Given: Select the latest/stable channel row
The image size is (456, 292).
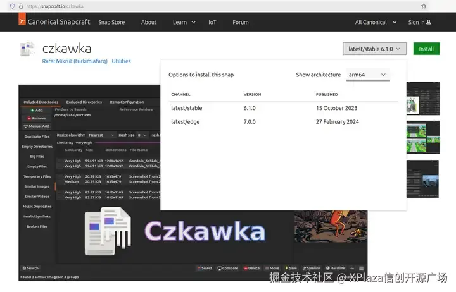Looking at the screenshot, I should (282, 108).
